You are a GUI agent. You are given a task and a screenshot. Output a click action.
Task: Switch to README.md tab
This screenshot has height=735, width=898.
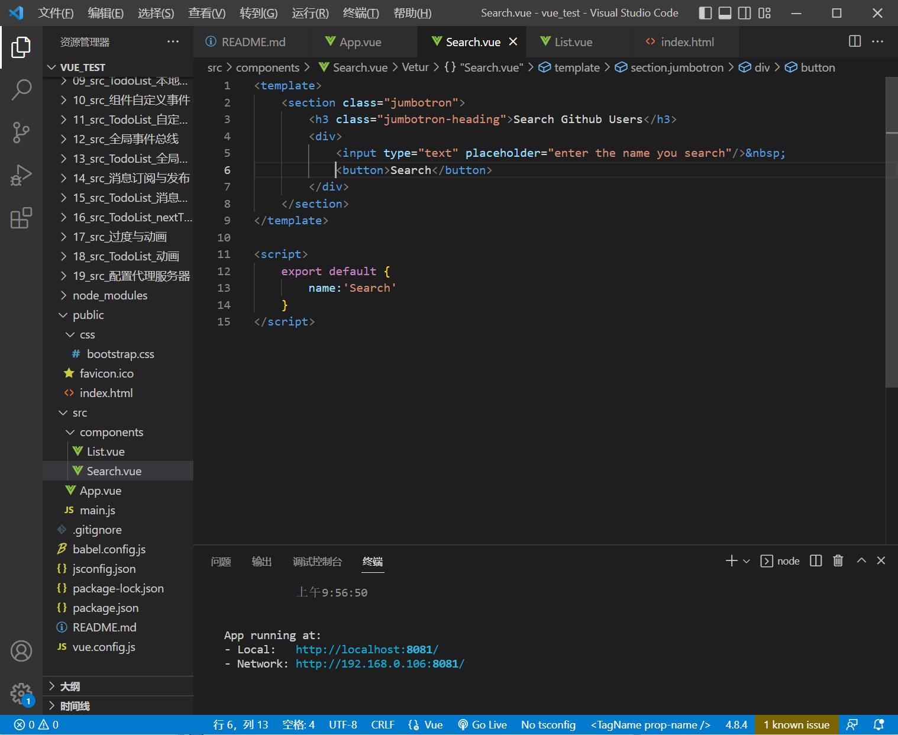click(x=253, y=42)
